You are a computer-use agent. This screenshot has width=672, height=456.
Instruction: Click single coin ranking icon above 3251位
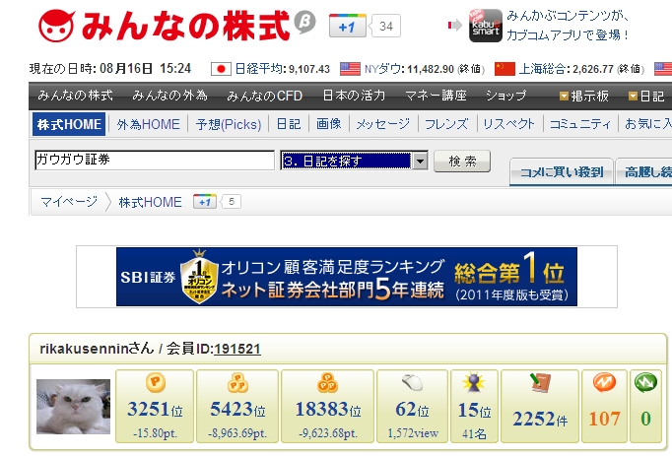[x=155, y=382]
